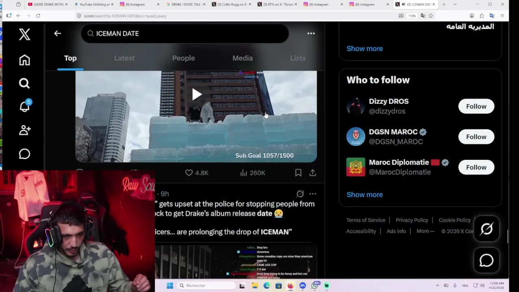
Task: Open Maroc Diplomatie profile avatar
Action: click(x=356, y=167)
